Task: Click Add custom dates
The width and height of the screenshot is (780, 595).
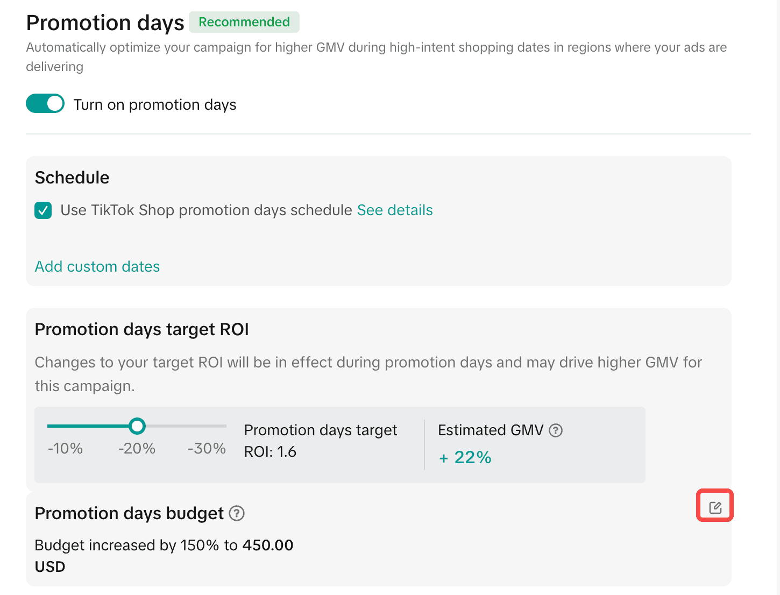Action: pos(97,267)
